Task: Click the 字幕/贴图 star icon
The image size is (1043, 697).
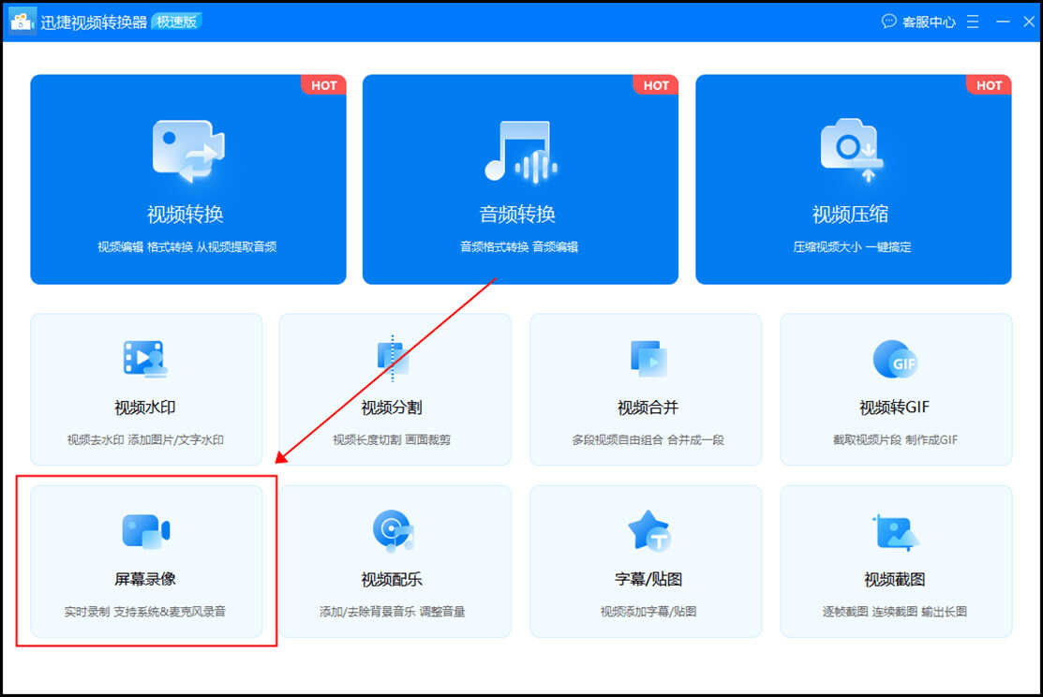Action: coord(649,530)
